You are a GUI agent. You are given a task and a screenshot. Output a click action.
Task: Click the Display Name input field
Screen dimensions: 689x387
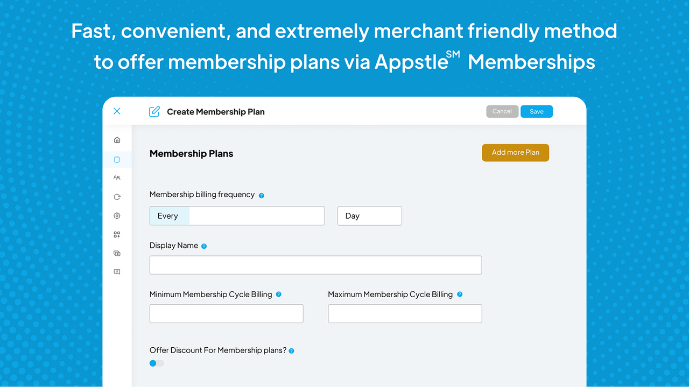(x=315, y=264)
